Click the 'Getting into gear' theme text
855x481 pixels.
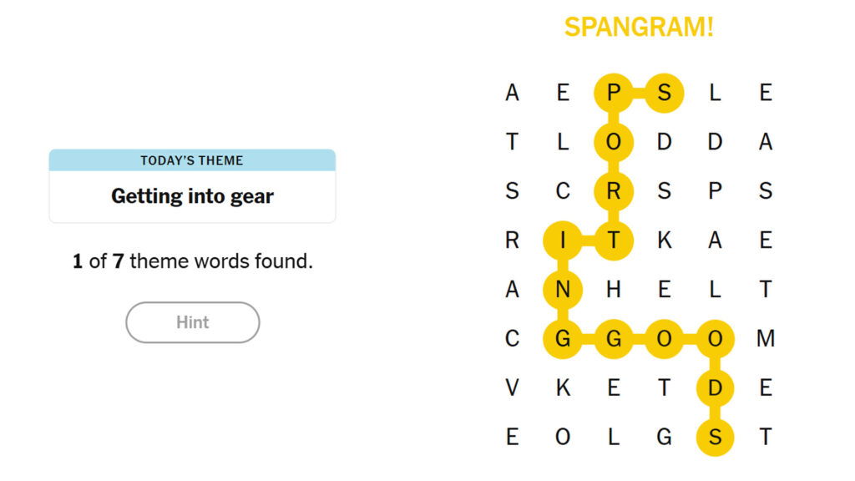point(192,197)
